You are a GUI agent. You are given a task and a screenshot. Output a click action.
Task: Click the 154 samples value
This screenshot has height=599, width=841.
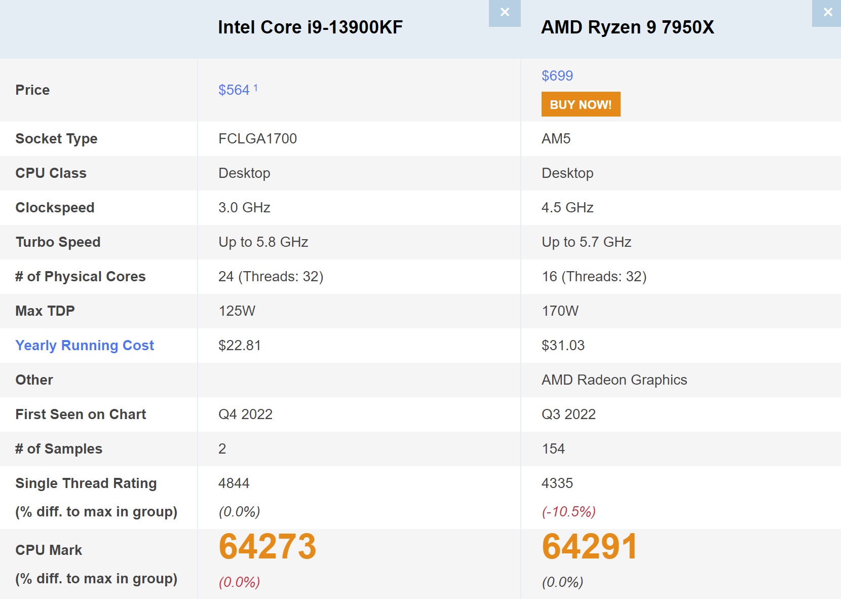pyautogui.click(x=553, y=449)
